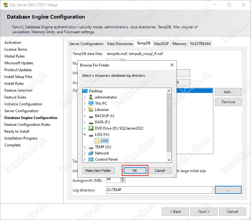Click folder tree scrollbar down arrow
Screen dimensions: 251x220
click(169, 160)
